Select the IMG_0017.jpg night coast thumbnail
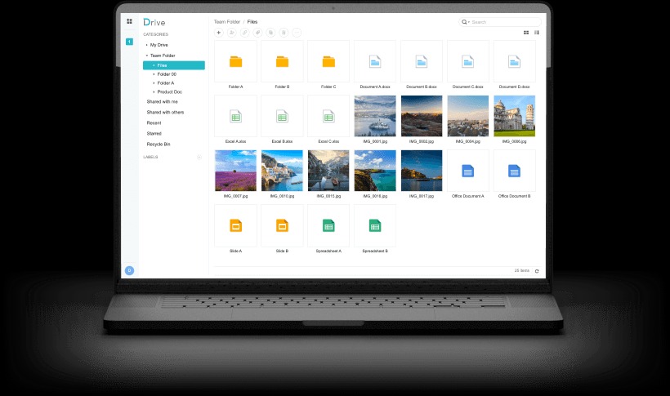This screenshot has height=396, width=670. click(422, 171)
